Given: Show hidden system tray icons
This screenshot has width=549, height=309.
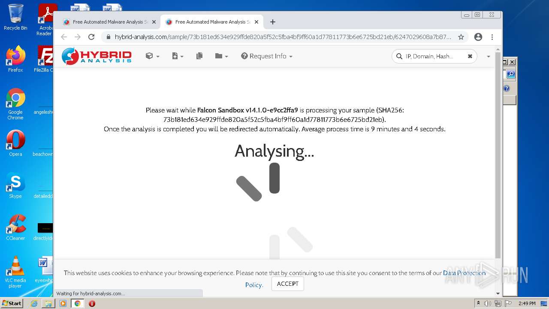Looking at the screenshot, I should [x=478, y=303].
